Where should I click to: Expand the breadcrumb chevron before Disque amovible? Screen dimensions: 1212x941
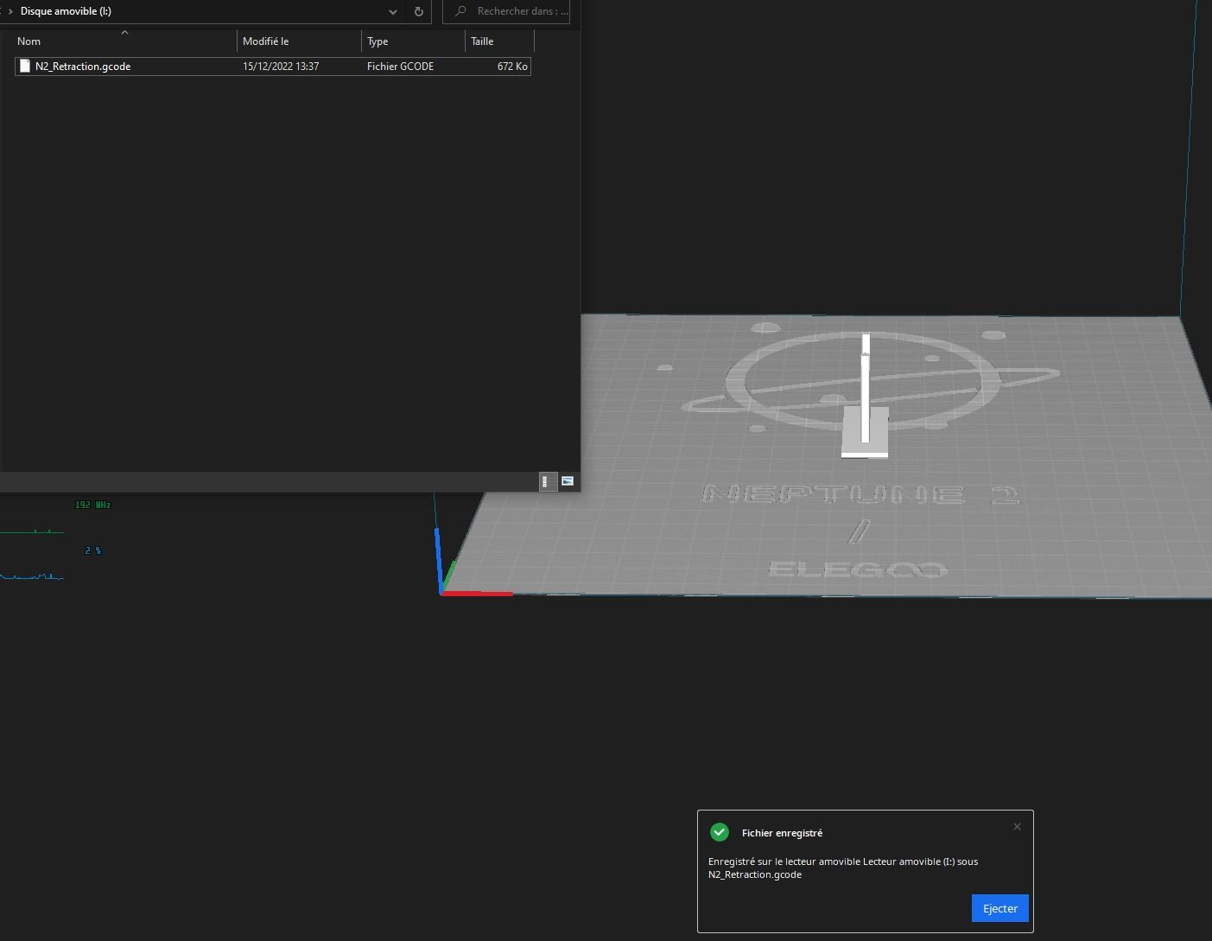point(10,11)
